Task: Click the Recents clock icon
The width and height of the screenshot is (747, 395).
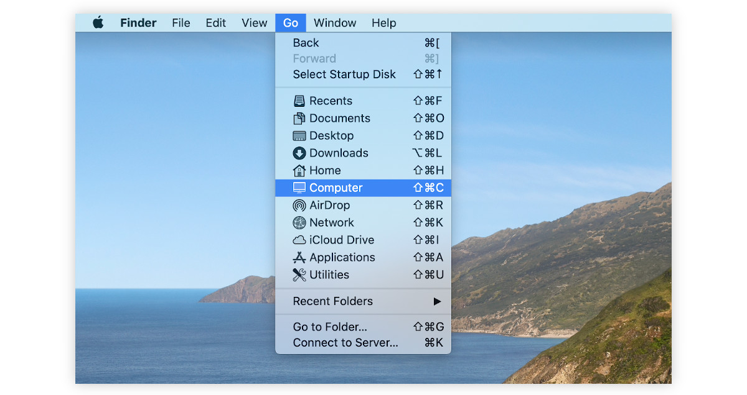Action: coord(300,100)
